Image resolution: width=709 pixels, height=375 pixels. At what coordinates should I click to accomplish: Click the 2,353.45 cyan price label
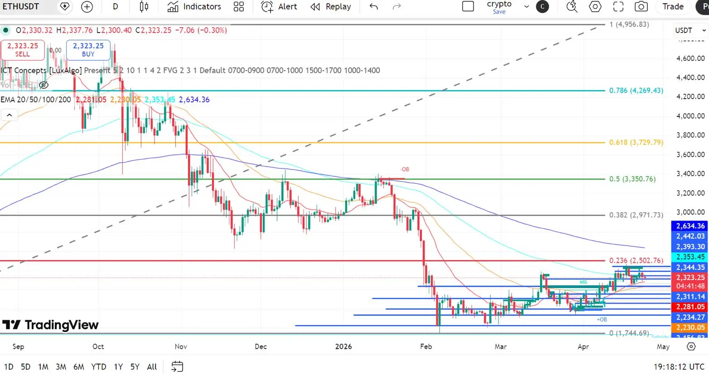tap(690, 257)
